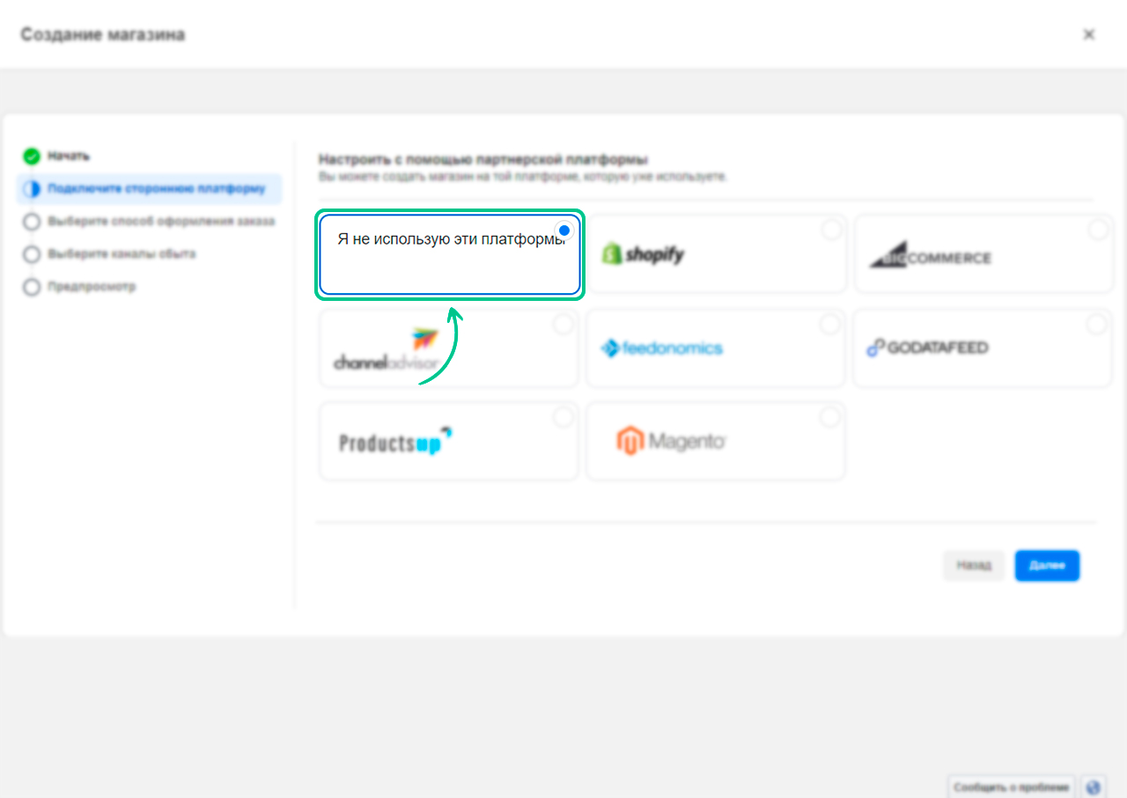Select the Feedonomics radio button

pos(830,325)
